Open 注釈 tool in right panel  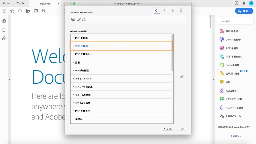[x=225, y=82]
